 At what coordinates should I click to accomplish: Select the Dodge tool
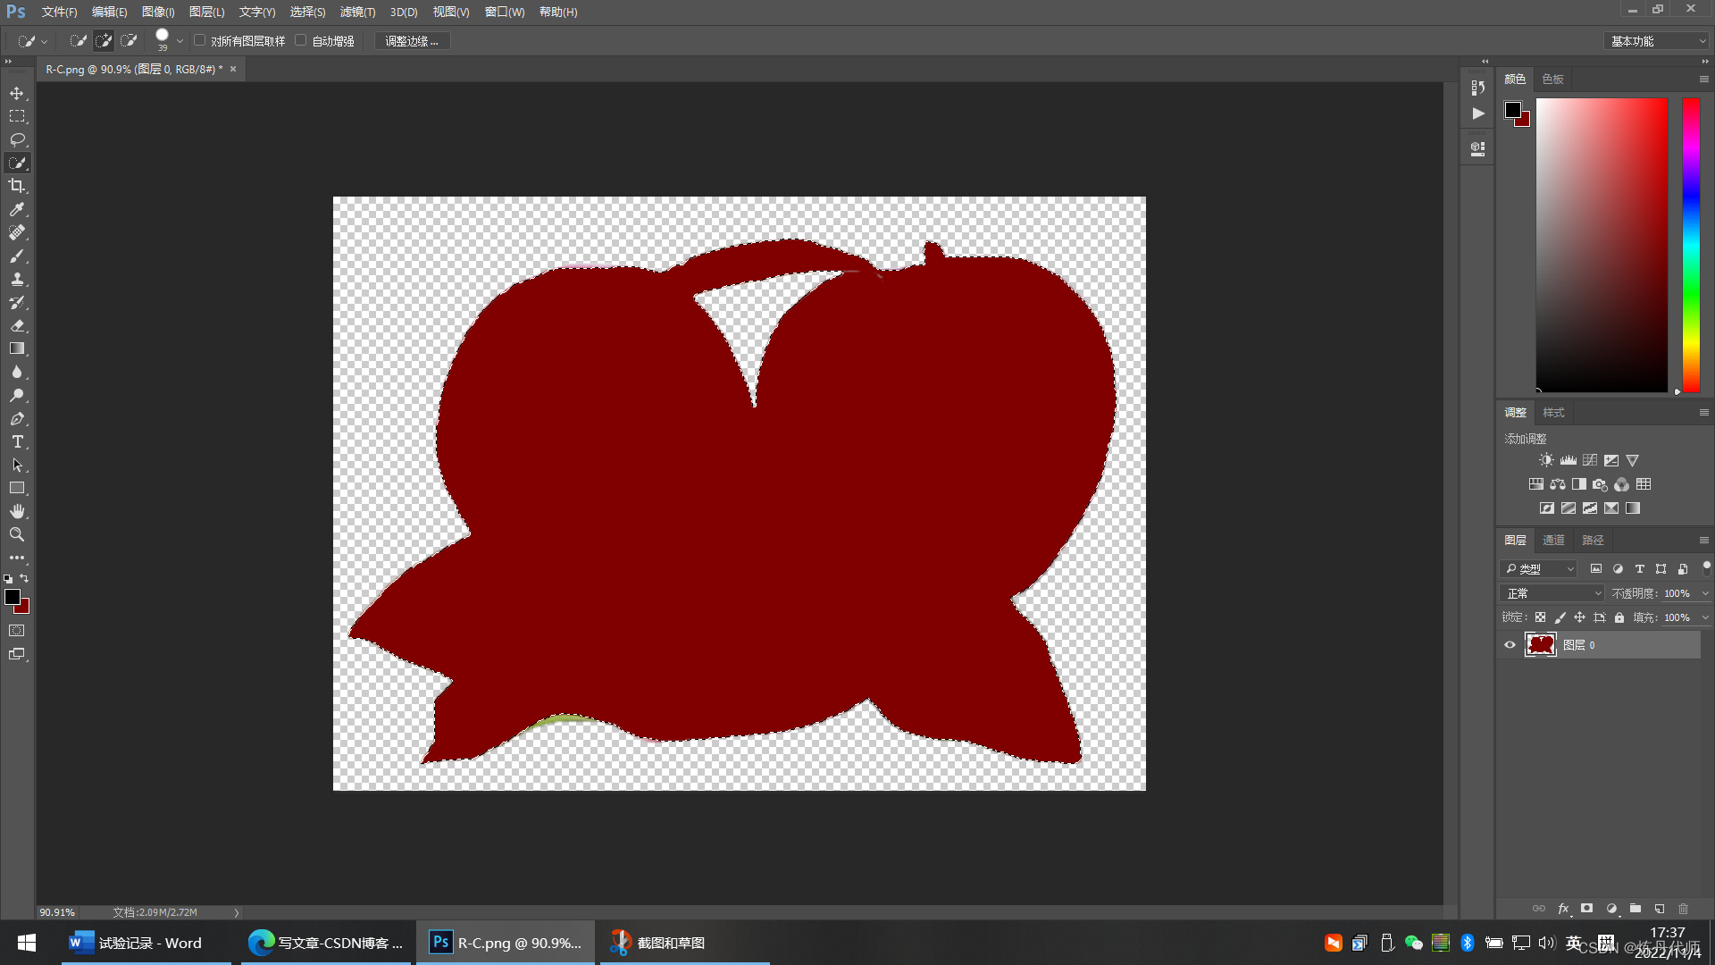click(x=17, y=395)
